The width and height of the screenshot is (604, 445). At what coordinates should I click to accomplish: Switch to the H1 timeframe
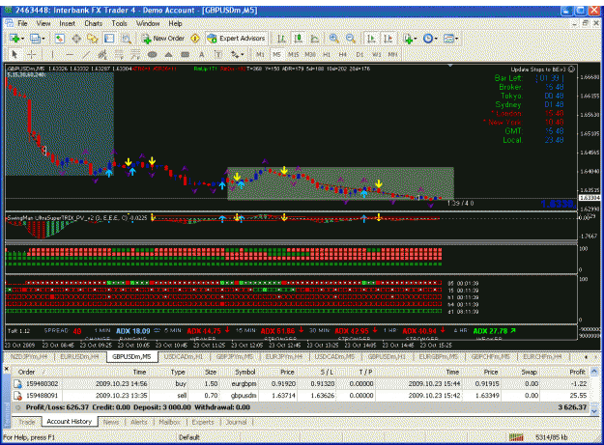pos(327,55)
